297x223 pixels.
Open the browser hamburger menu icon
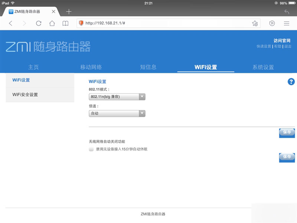coord(287,23)
